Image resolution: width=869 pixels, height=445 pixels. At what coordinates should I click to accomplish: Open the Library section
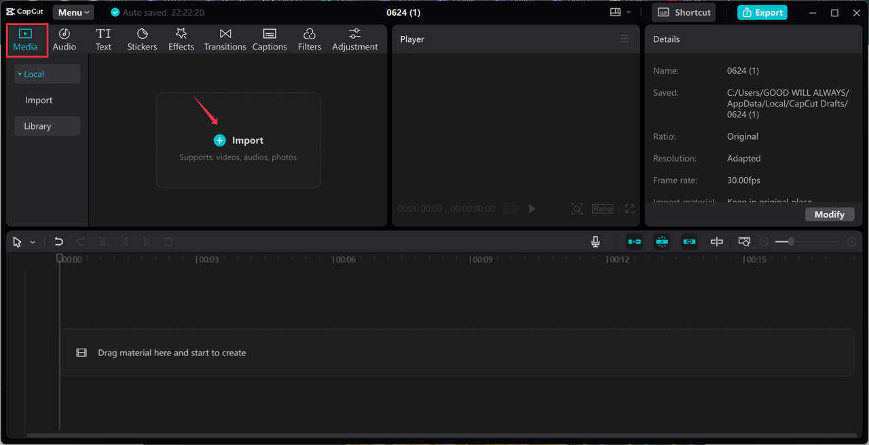tap(47, 126)
